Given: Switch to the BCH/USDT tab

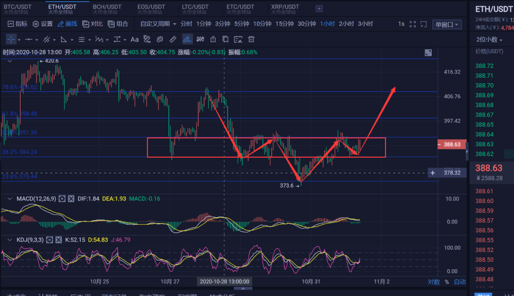Looking at the screenshot, I should click(x=107, y=9).
